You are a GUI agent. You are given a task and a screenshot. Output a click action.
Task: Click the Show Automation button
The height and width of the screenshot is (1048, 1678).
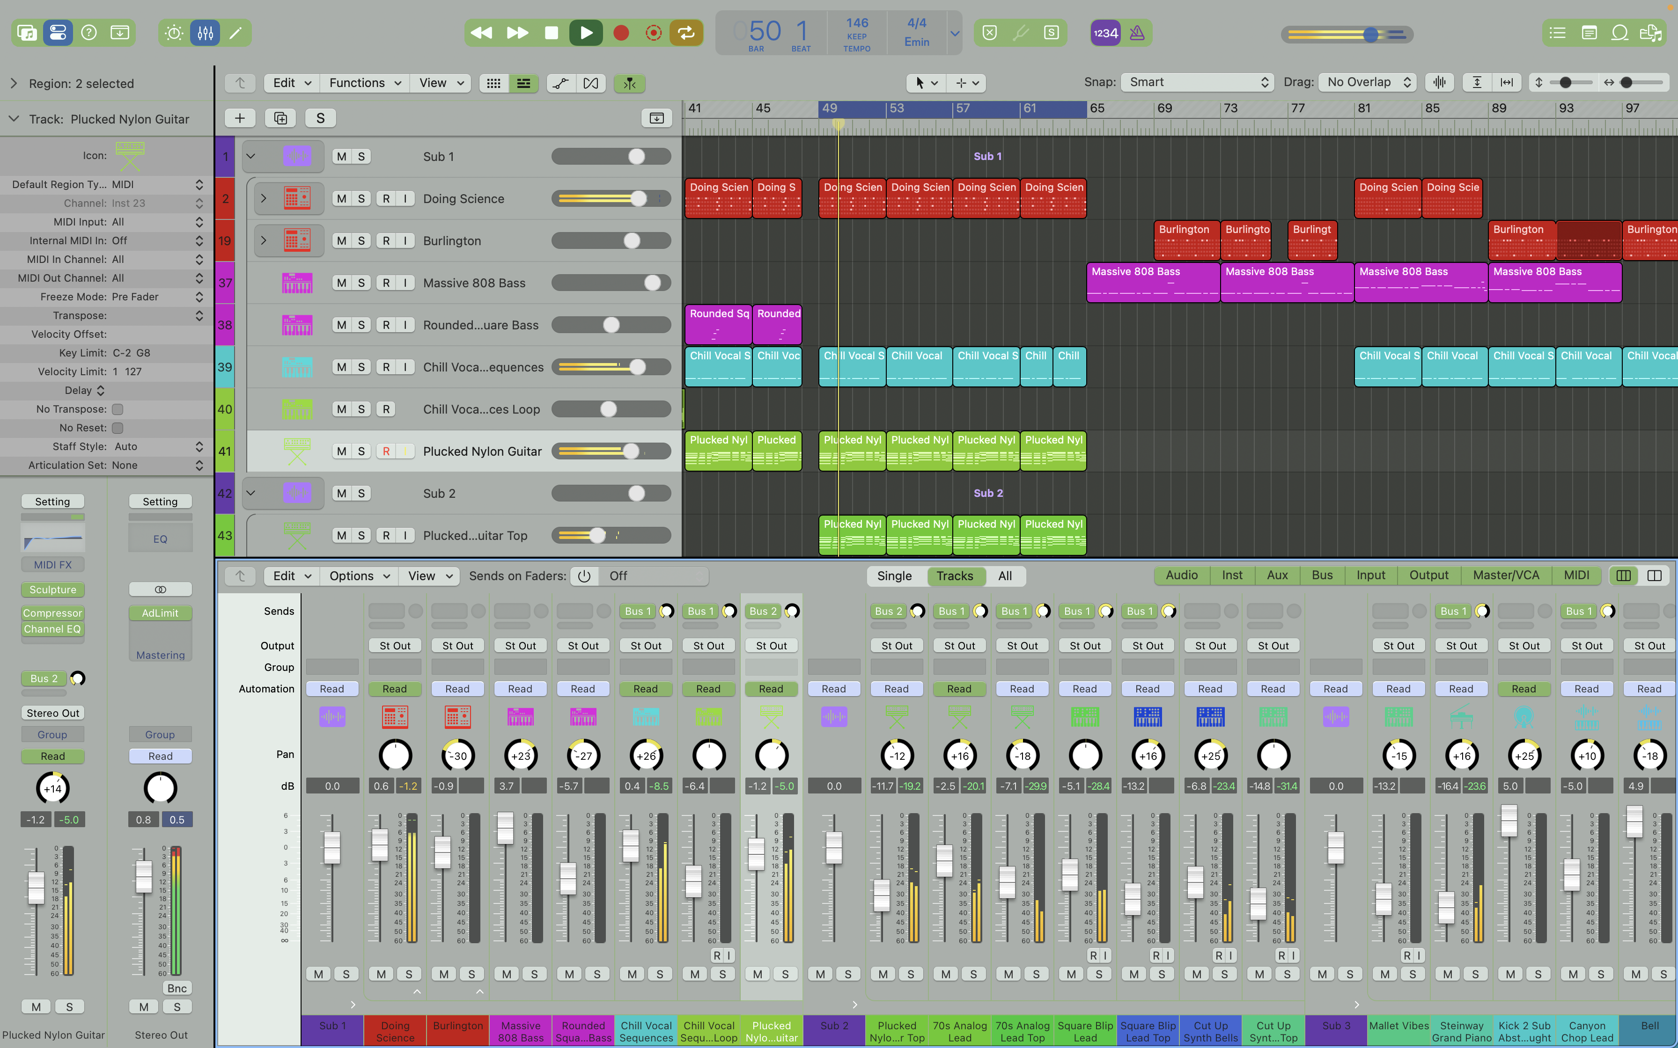coord(560,83)
